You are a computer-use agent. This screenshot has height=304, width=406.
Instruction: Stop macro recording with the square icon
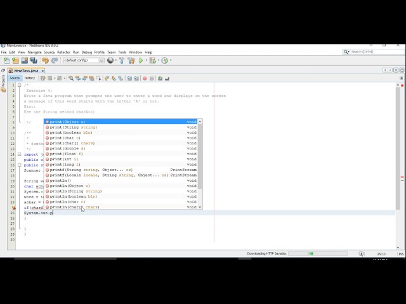[x=152, y=79]
